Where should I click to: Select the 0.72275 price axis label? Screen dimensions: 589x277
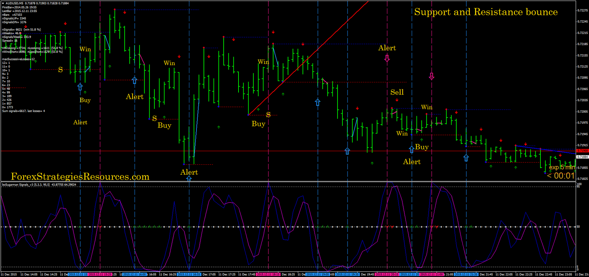(582, 10)
